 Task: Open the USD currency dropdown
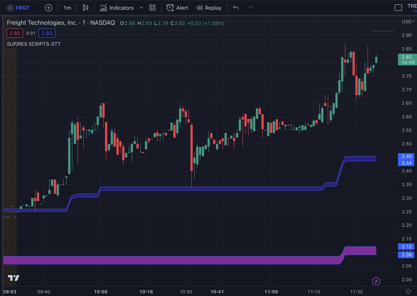[408, 22]
